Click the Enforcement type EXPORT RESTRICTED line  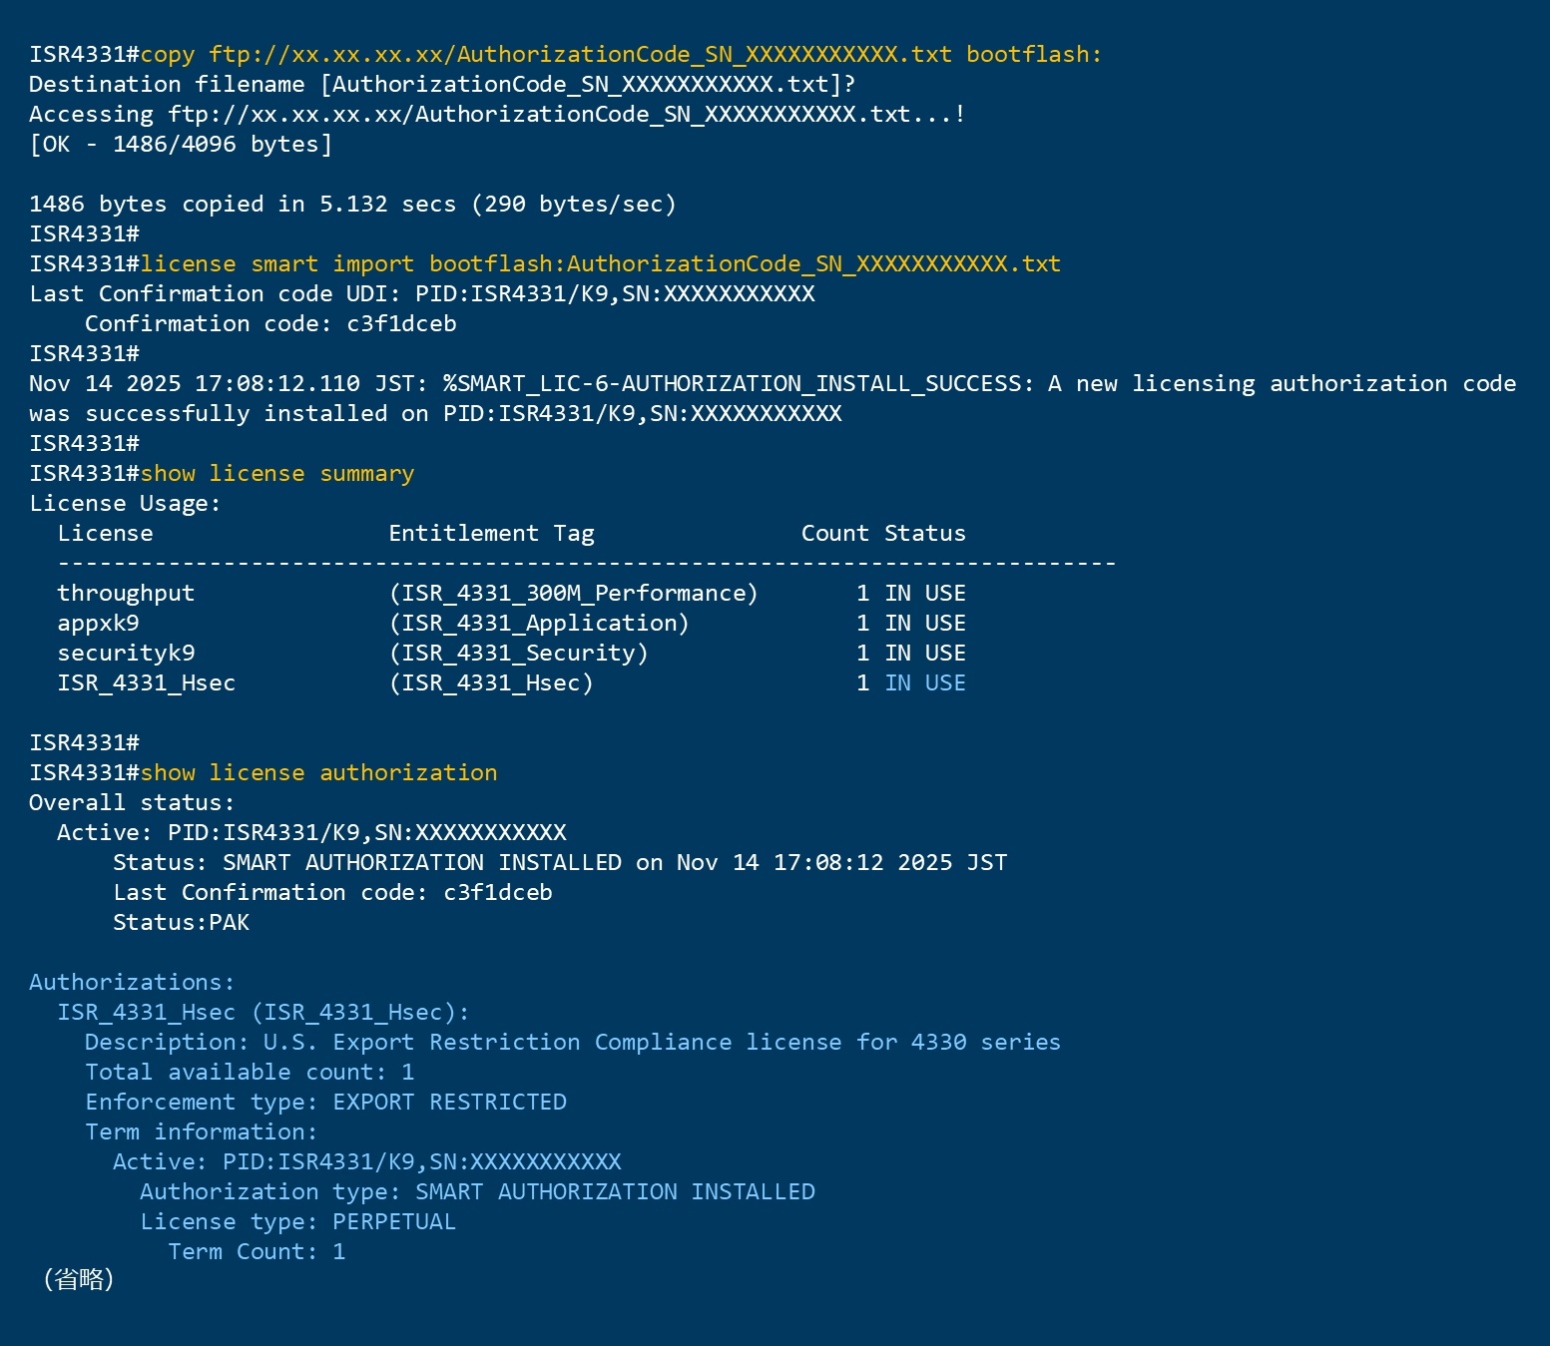[x=325, y=1102]
